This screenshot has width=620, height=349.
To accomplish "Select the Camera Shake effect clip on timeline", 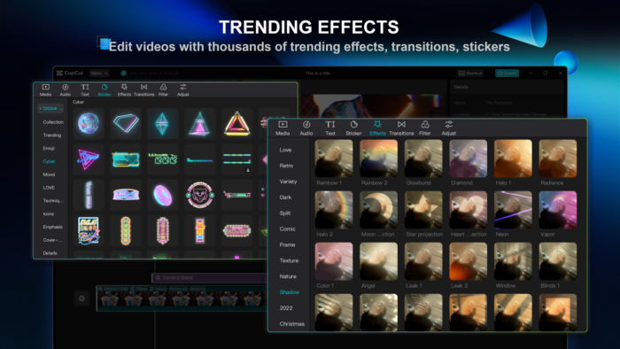I will pyautogui.click(x=210, y=278).
